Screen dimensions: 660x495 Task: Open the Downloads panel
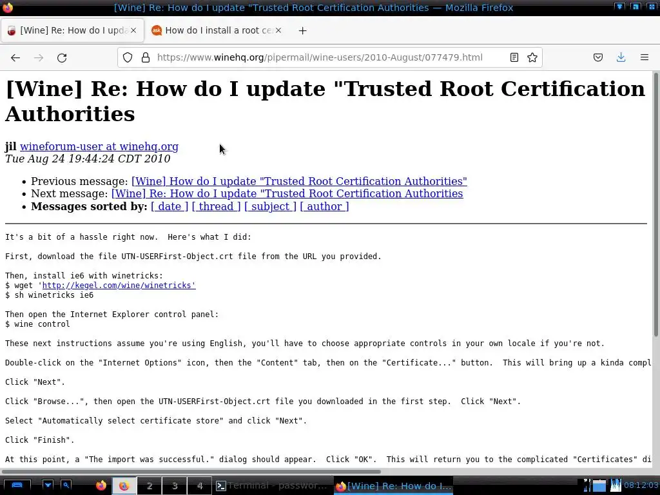(x=621, y=57)
